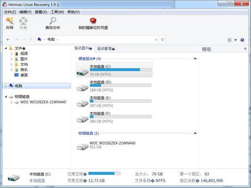Collapse the 物理磁盘 tree node
Viewport: 251px width, 188px height.
[x=6, y=96]
